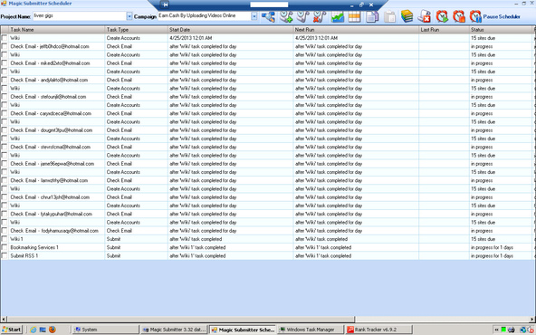Sort by Status column header
This screenshot has height=335, width=536.
(x=502, y=30)
